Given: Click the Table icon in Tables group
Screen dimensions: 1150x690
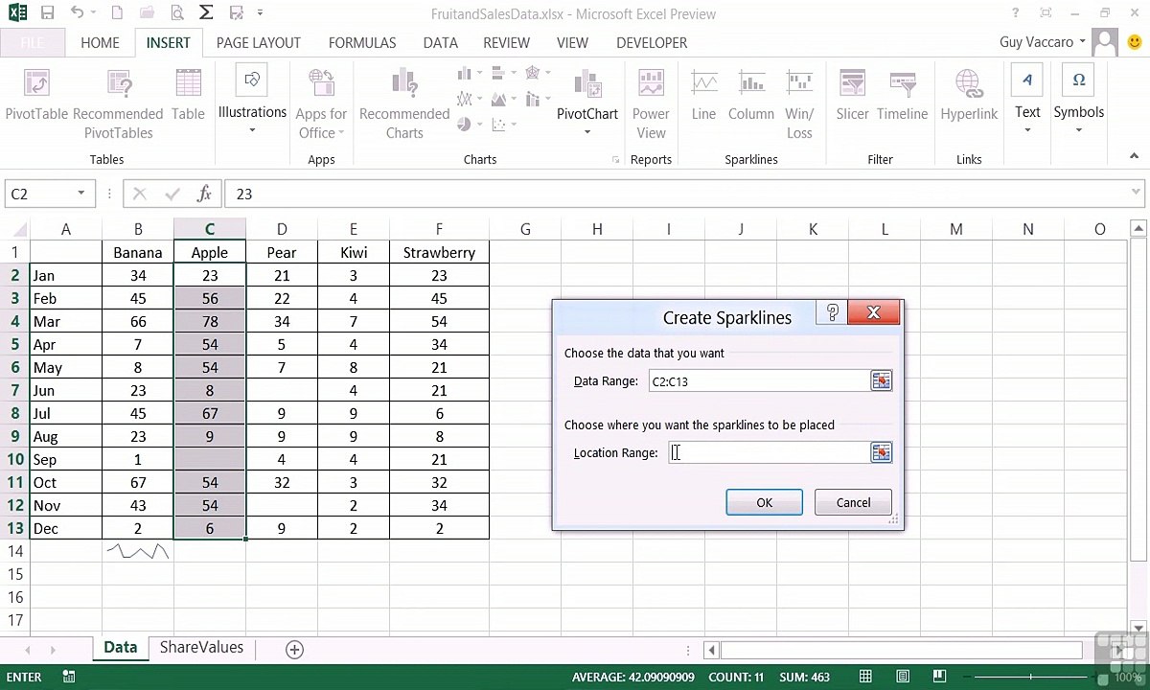Looking at the screenshot, I should 188,96.
